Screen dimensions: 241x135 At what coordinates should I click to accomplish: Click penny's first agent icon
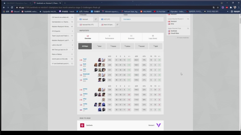(x=100, y=90)
